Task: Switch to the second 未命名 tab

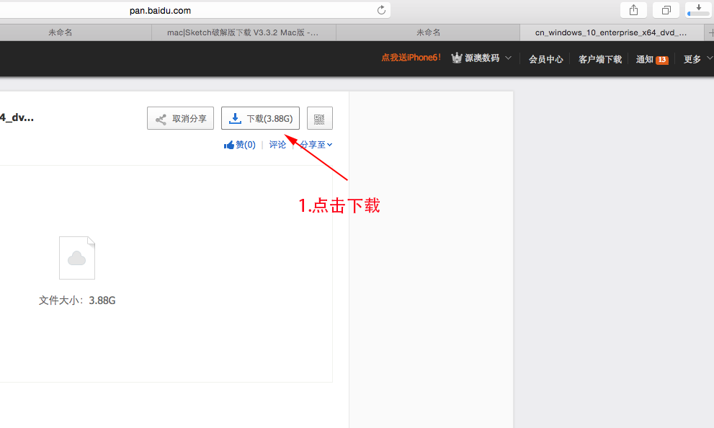Action: click(428, 32)
